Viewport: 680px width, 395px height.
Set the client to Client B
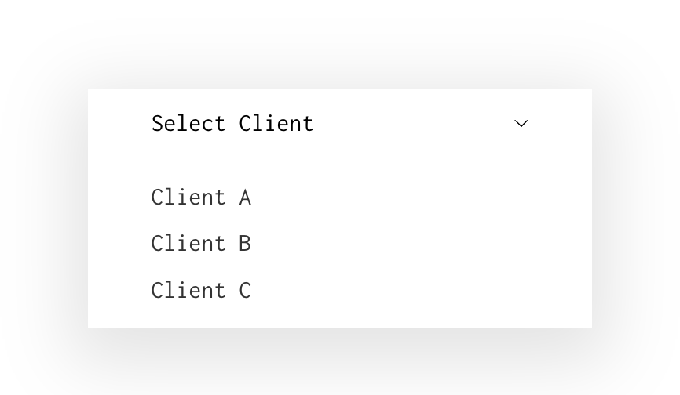pyautogui.click(x=201, y=244)
